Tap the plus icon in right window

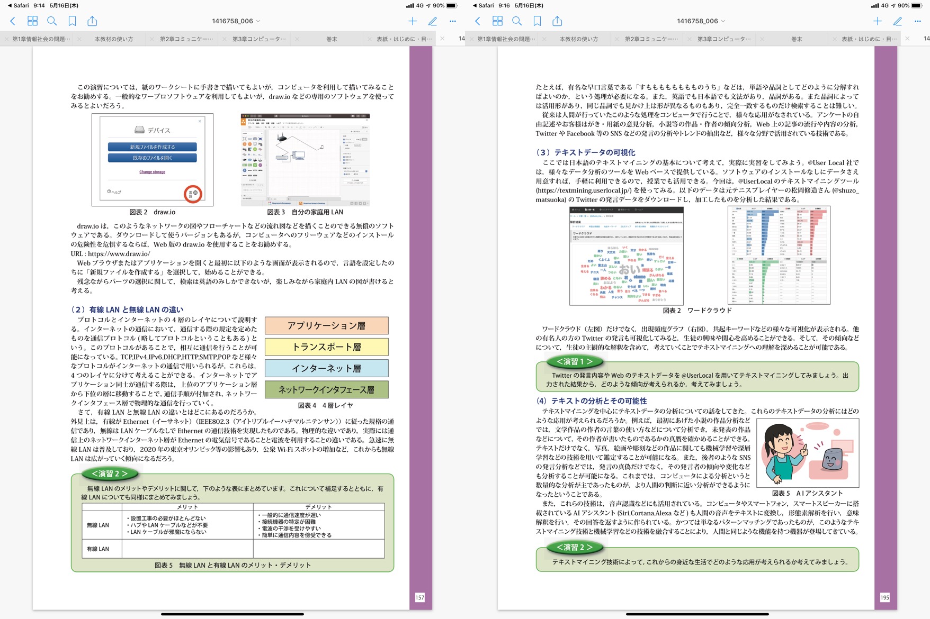pos(878,21)
